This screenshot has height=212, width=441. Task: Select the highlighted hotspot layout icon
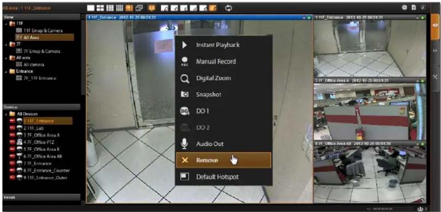tap(129, 8)
